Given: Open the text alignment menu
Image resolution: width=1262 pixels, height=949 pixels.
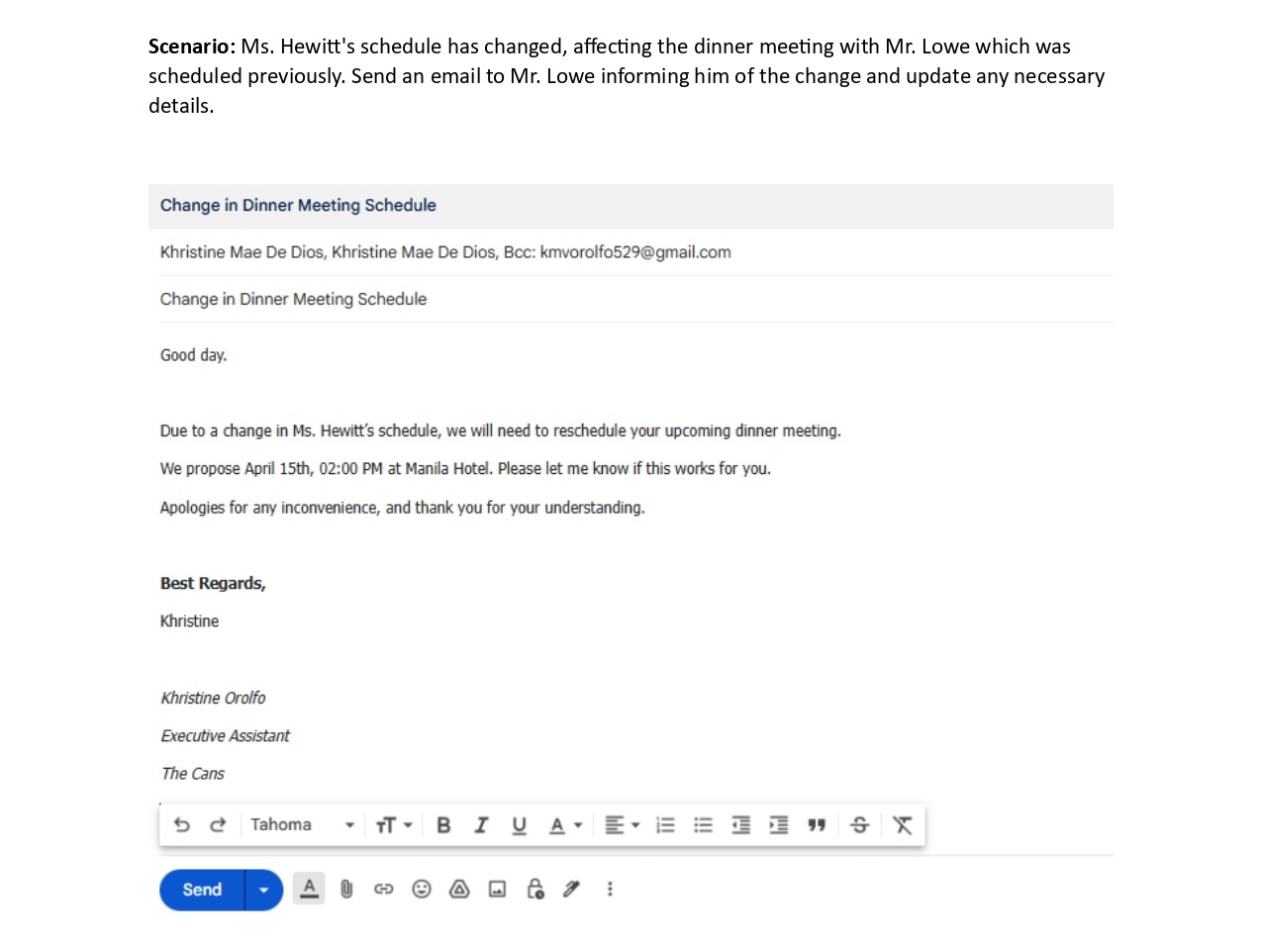Looking at the screenshot, I should pyautogui.click(x=622, y=825).
